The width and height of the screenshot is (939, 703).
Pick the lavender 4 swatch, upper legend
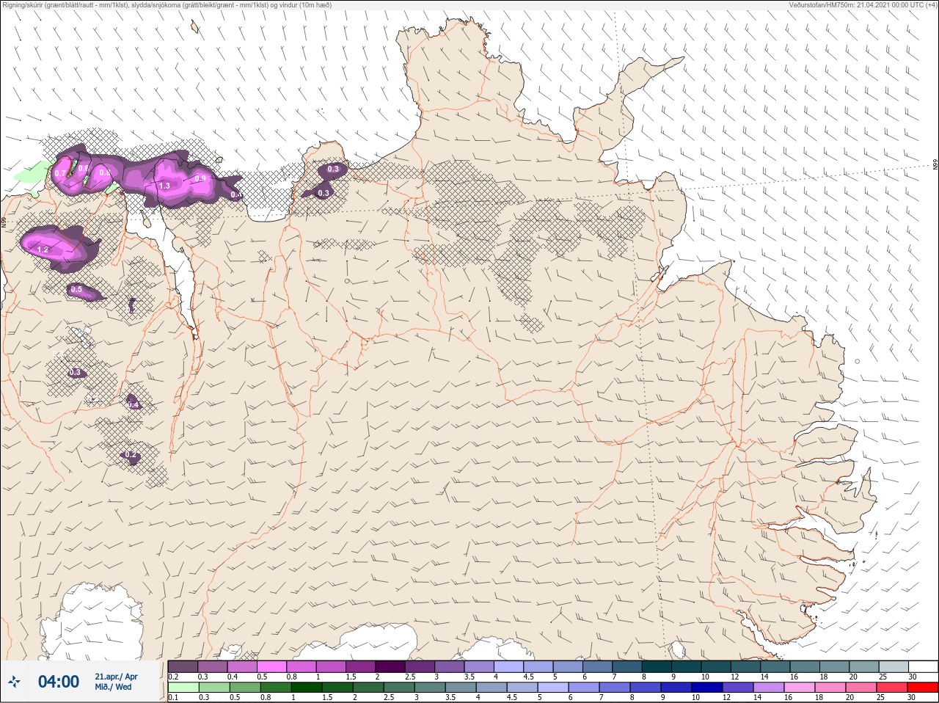509,666
